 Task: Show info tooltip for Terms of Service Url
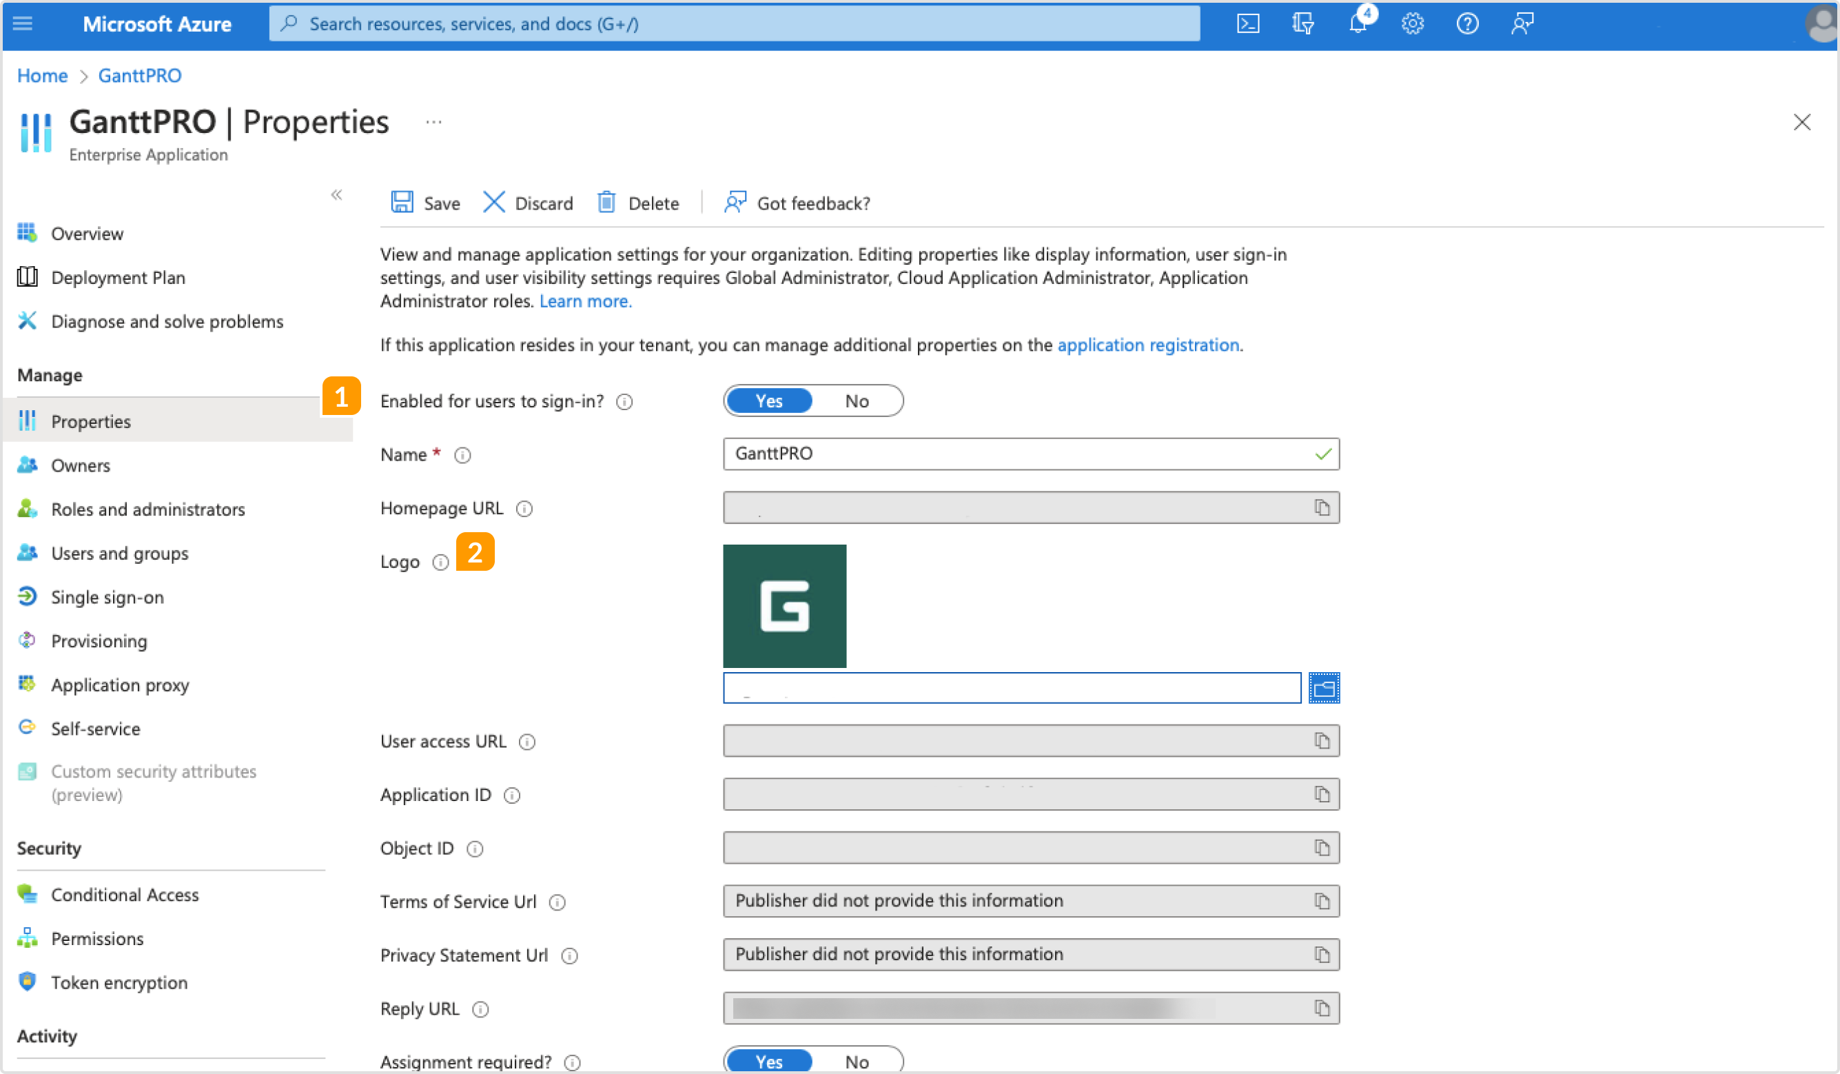[x=557, y=902]
